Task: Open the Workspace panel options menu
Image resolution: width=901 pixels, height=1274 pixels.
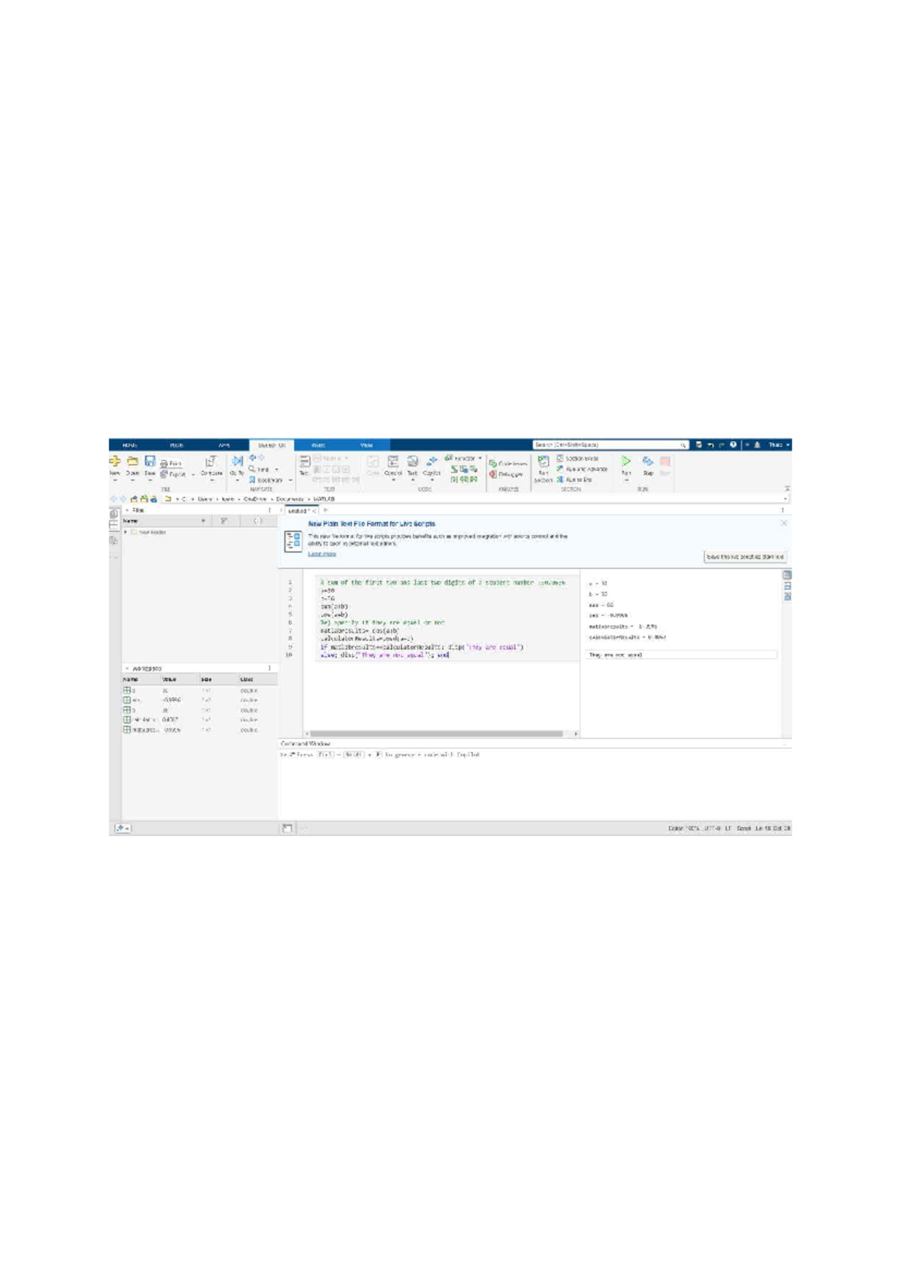Action: coord(270,668)
